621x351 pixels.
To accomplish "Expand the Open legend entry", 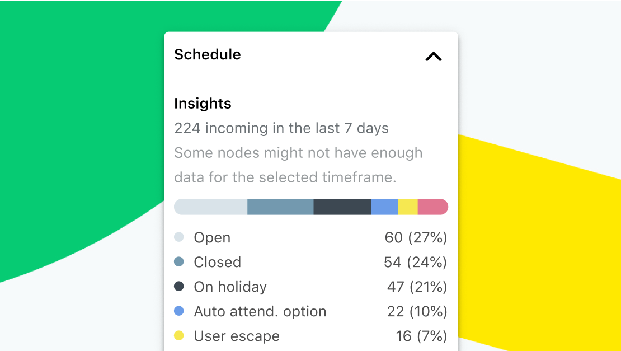I will tap(211, 237).
